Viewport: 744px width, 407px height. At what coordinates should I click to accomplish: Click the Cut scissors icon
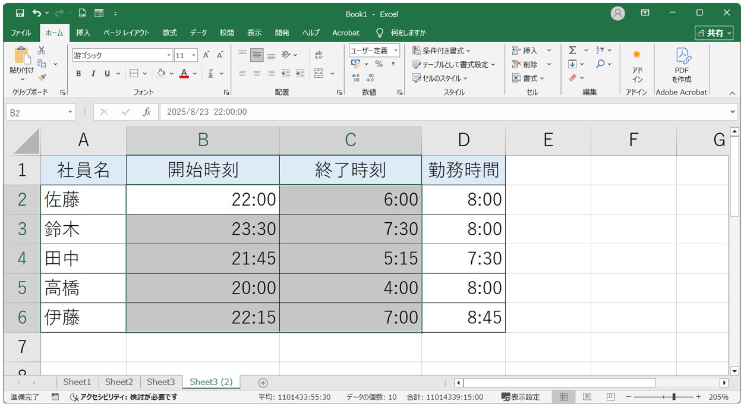(42, 51)
